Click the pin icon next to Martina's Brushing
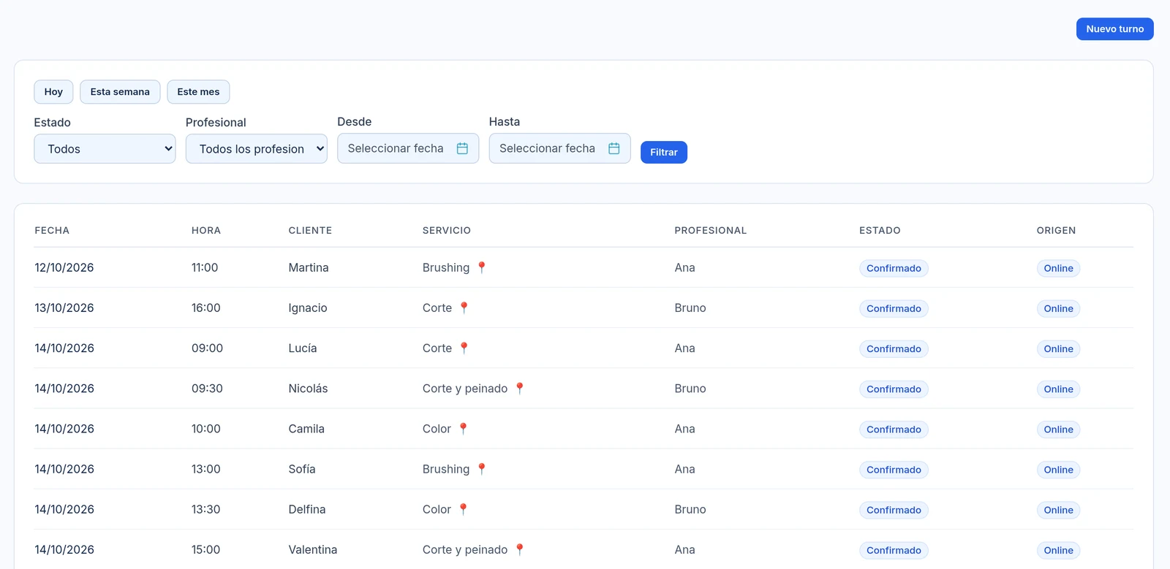The width and height of the screenshot is (1170, 569). (482, 267)
